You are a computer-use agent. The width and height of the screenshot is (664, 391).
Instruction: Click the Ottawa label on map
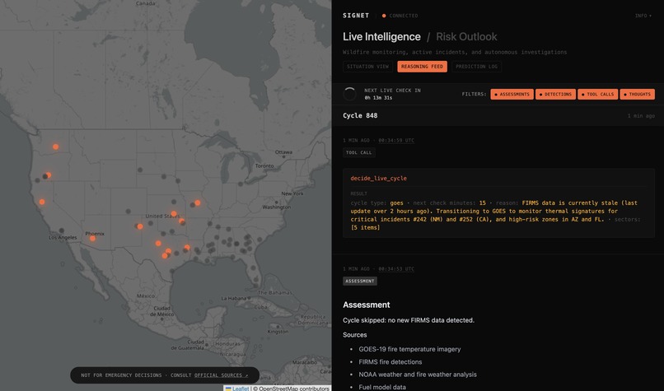coord(283,152)
